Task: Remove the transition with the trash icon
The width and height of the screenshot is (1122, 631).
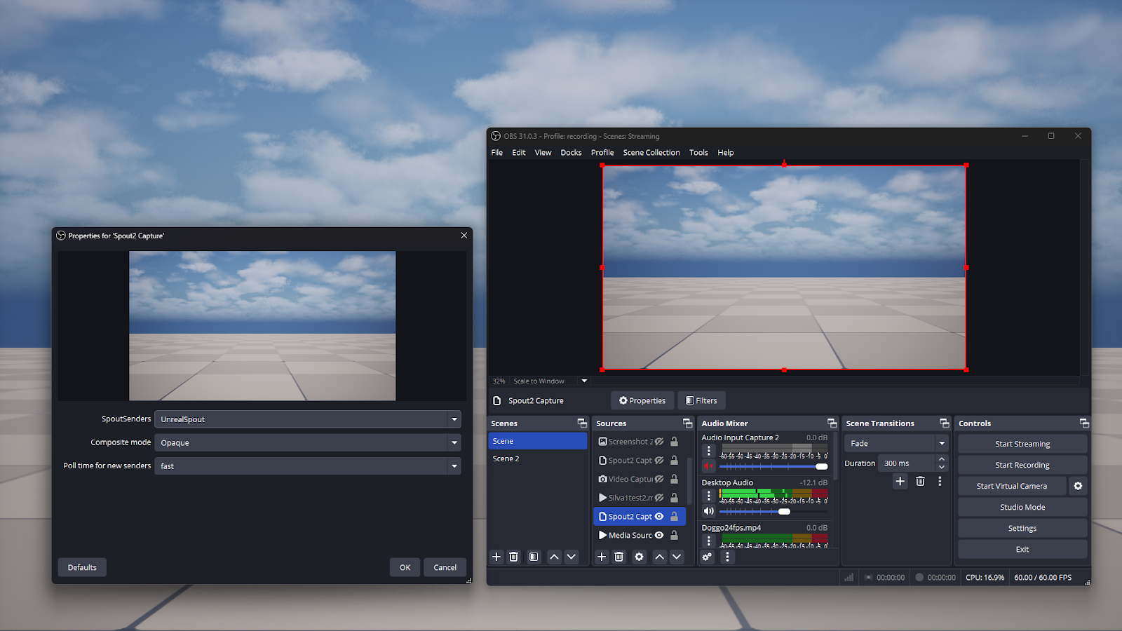Action: [920, 481]
